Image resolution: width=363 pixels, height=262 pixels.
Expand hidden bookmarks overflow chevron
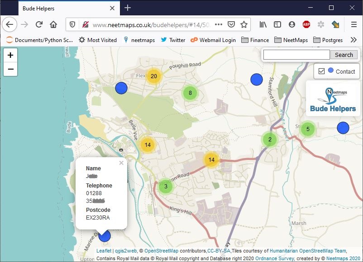pyautogui.click(x=353, y=40)
